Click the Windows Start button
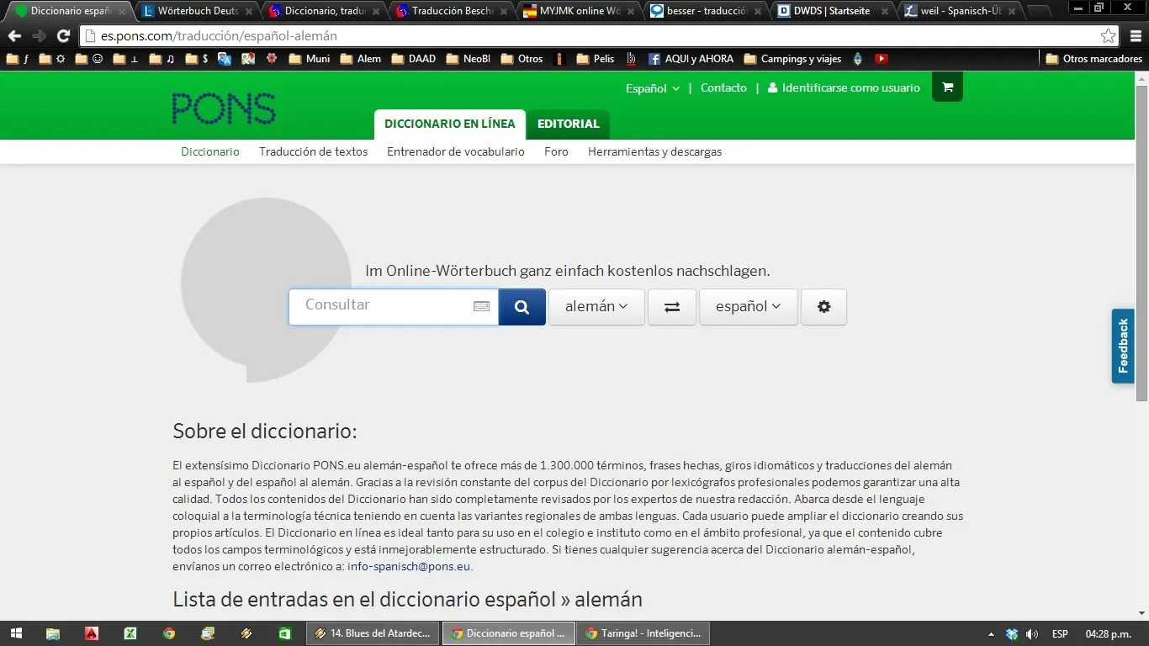 [16, 633]
